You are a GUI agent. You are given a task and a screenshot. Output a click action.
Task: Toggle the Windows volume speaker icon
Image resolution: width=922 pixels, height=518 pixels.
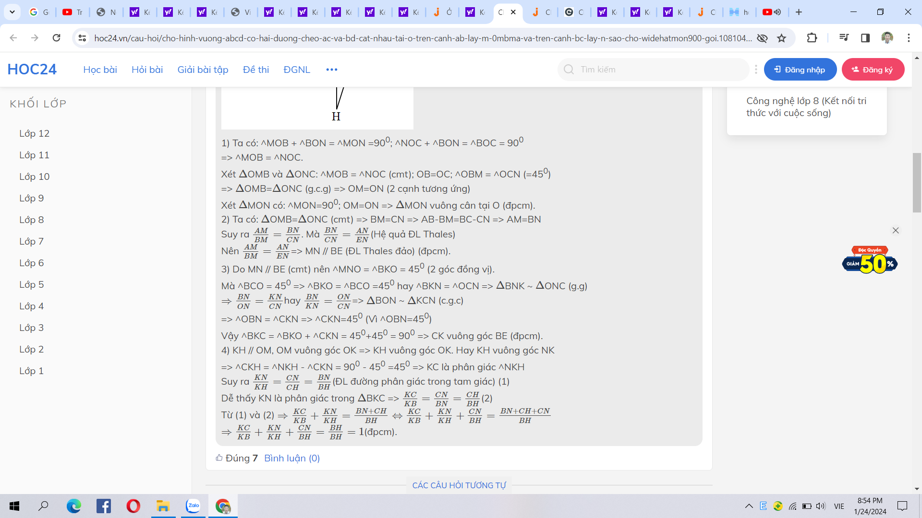click(x=821, y=506)
